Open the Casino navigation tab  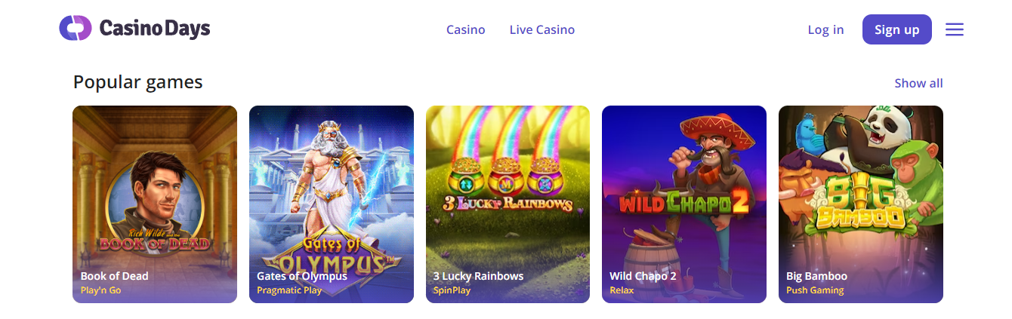click(466, 29)
